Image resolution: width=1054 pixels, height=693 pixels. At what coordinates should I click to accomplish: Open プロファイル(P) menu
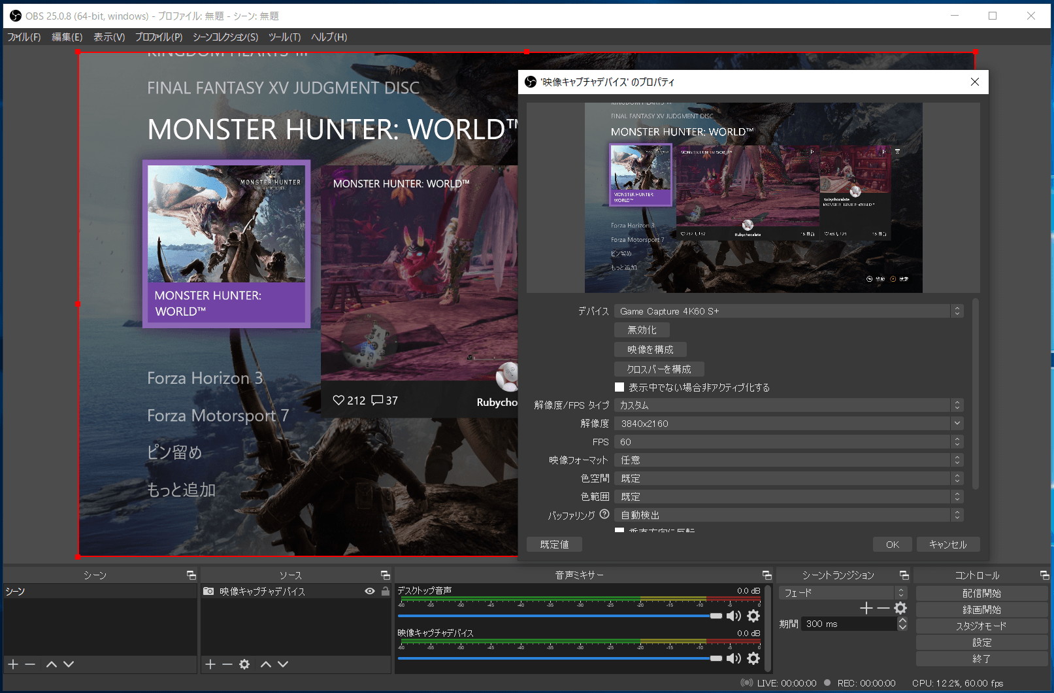[159, 37]
